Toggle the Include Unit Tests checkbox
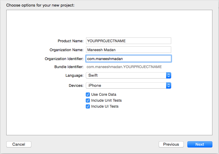This screenshot has height=154, width=219. coord(88,100)
